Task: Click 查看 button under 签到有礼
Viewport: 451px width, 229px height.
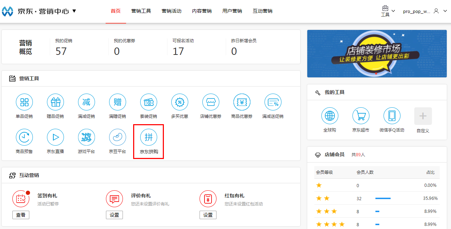Action: point(21,215)
